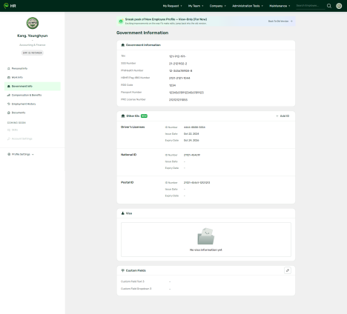Open the user avatar in the header

[339, 6]
